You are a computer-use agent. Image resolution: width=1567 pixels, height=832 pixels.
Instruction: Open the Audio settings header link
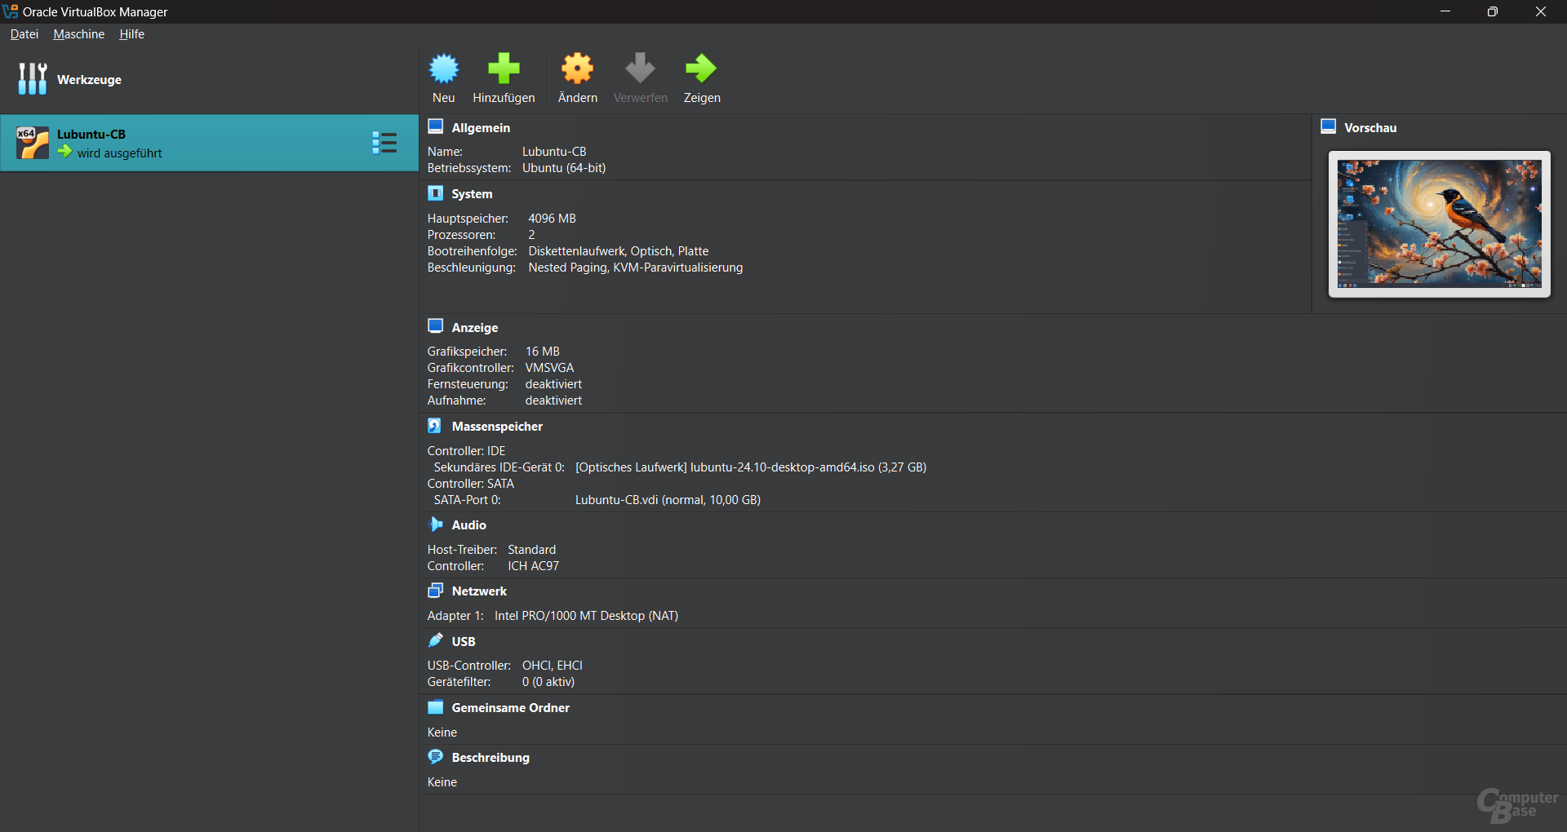[x=469, y=525]
